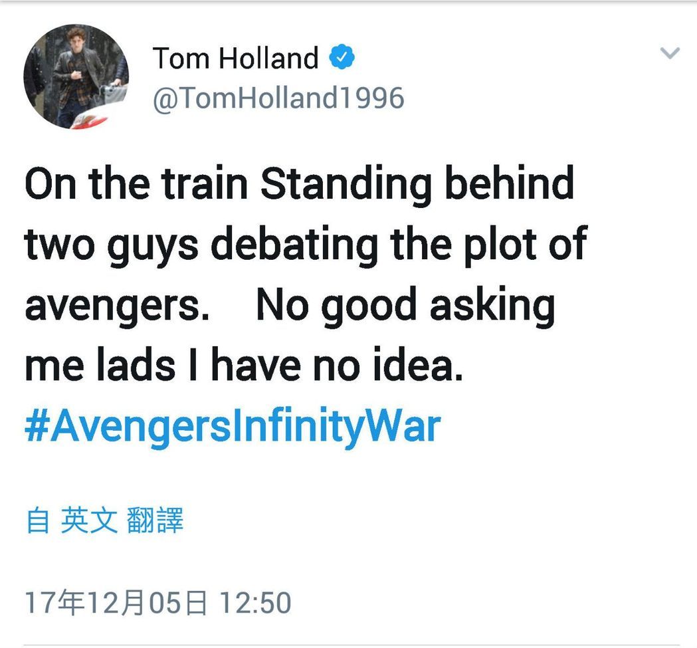Click tweet line starting 'On the train'
This screenshot has height=648, width=697.
point(299,183)
